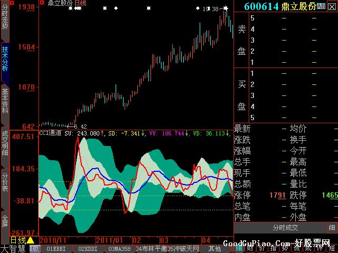Click the 184.35 CCI axis label

[23, 169]
